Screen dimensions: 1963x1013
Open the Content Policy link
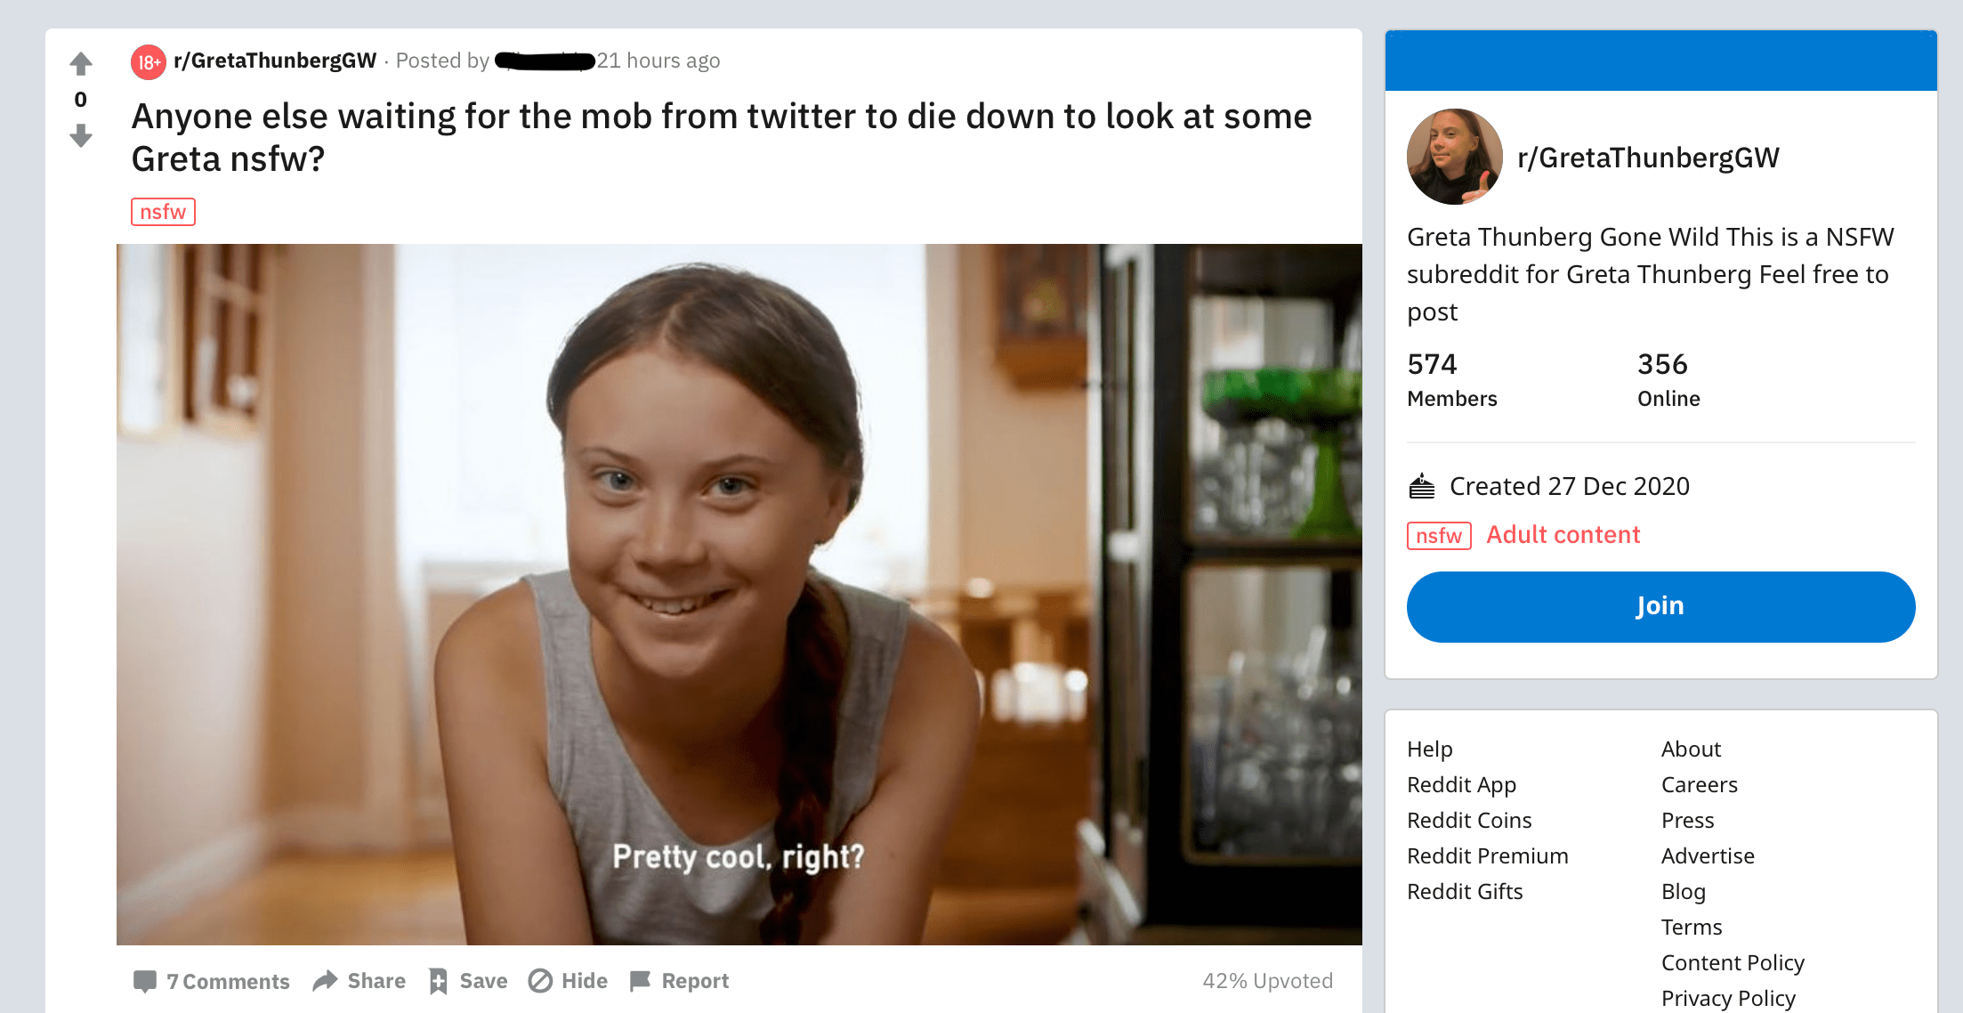(1732, 962)
